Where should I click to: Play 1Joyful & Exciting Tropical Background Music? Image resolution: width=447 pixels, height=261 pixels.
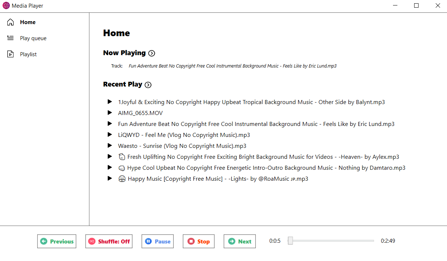tap(251, 102)
